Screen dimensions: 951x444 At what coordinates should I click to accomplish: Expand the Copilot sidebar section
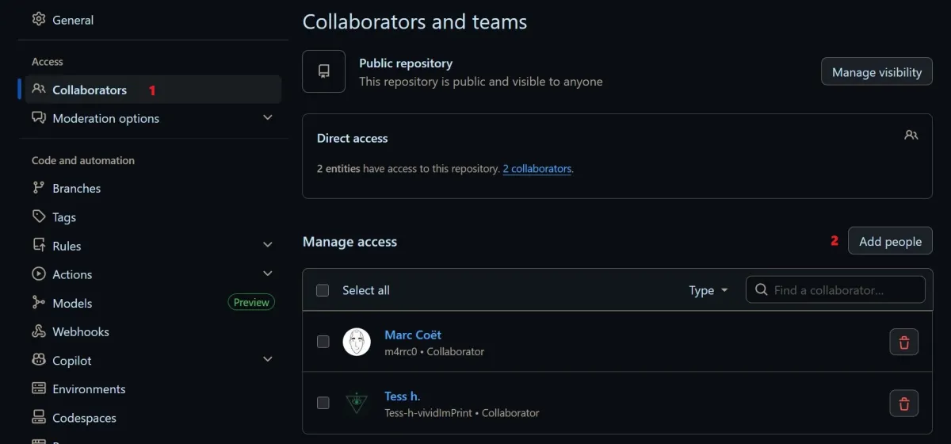(267, 360)
